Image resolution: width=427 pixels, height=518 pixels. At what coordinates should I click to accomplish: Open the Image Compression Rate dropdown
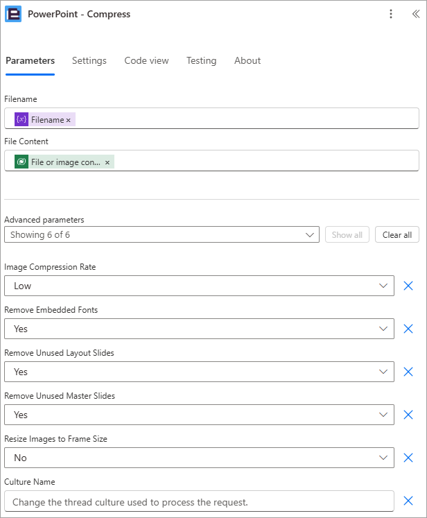(x=199, y=286)
